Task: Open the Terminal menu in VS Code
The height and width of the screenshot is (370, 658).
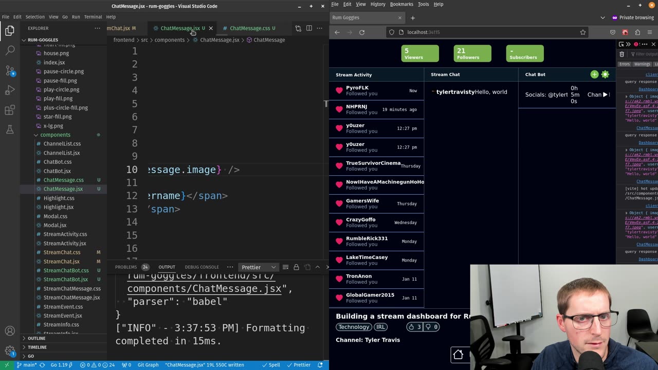Action: coord(93,17)
